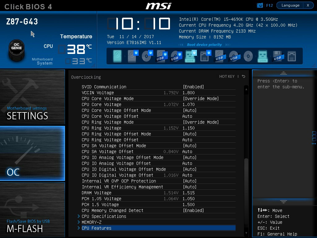Click the handle at help panel bottom
317x238 pixels.
tap(284, 201)
